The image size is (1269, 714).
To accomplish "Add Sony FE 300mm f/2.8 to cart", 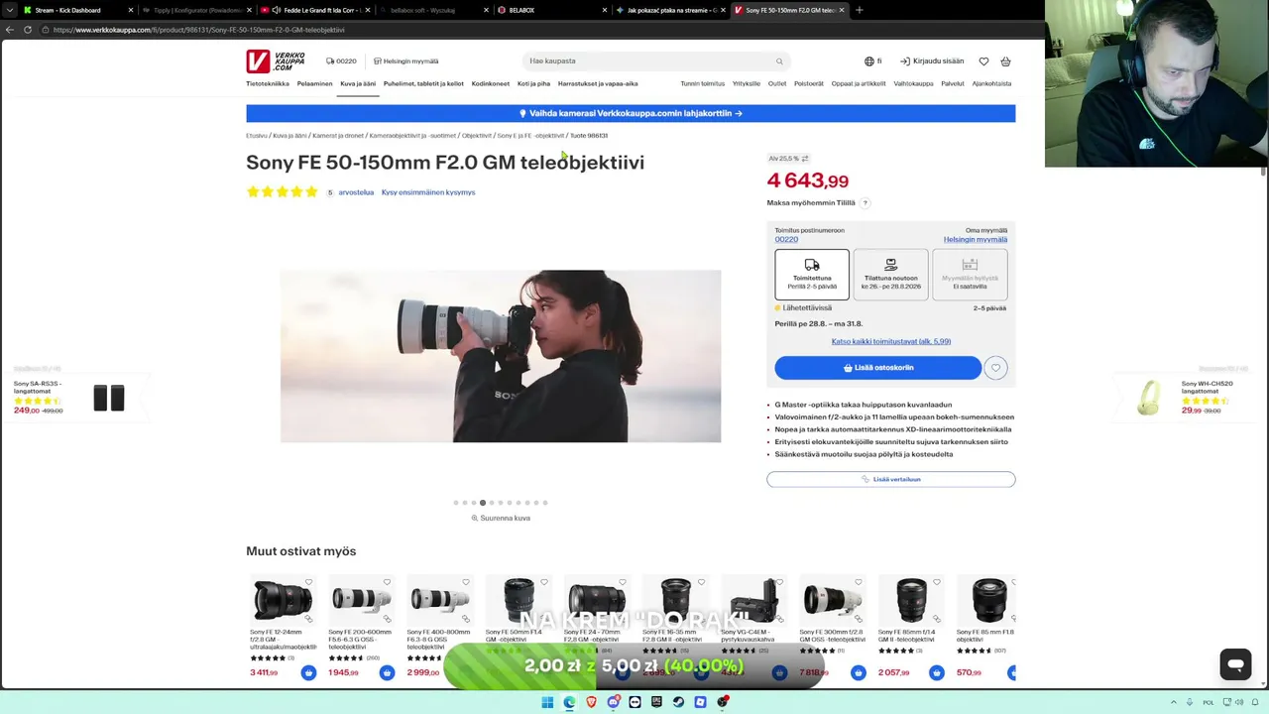I will (858, 672).
